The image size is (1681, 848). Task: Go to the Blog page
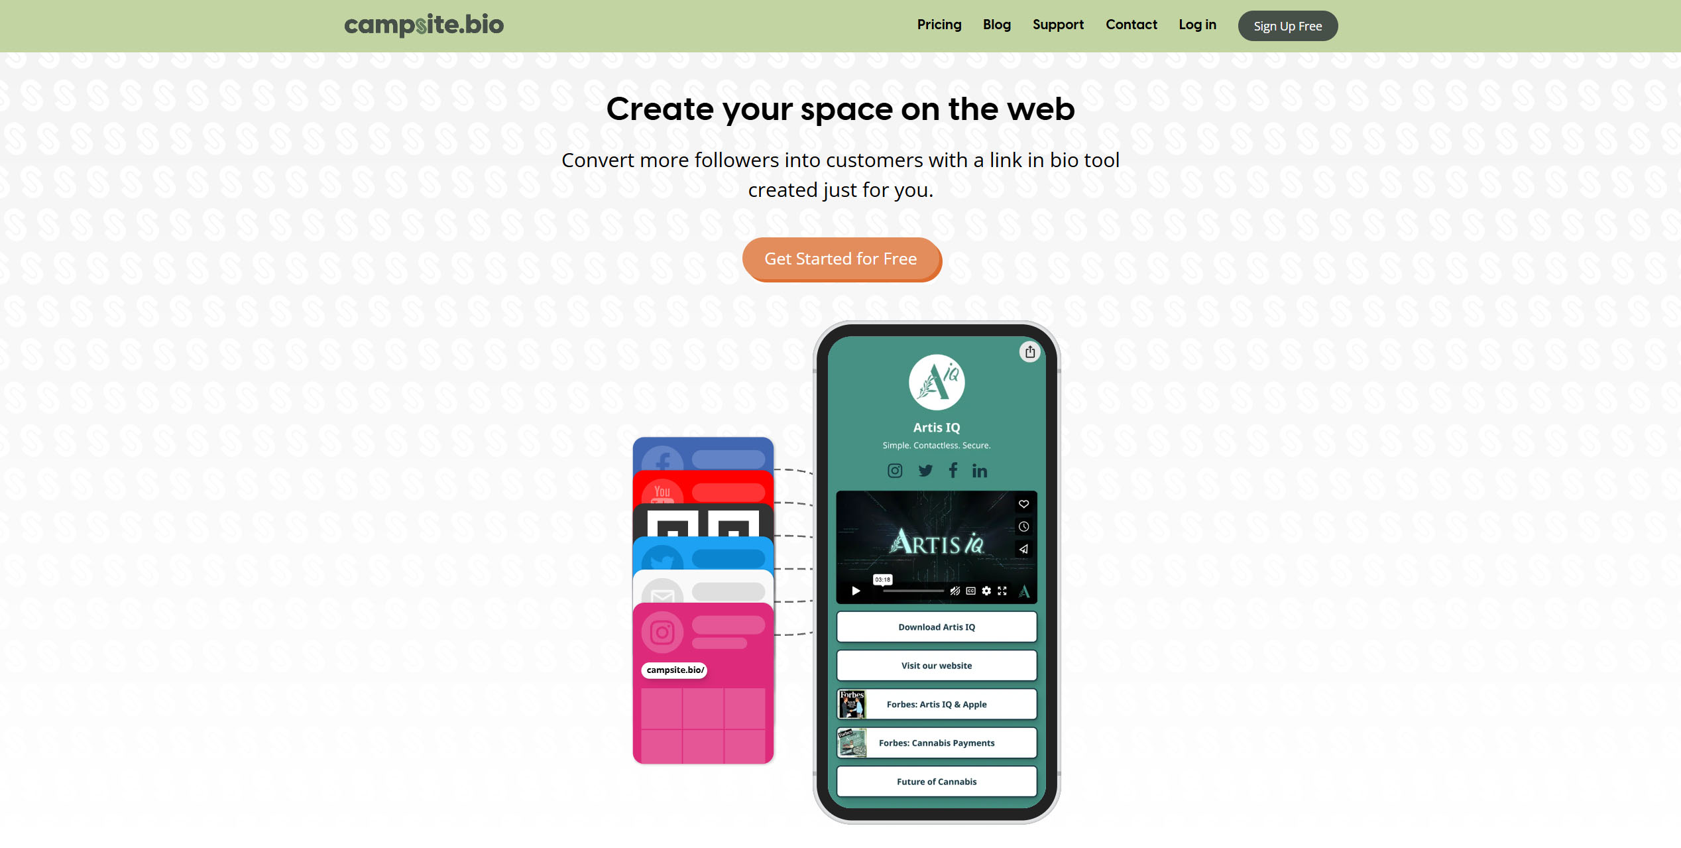[x=997, y=25]
